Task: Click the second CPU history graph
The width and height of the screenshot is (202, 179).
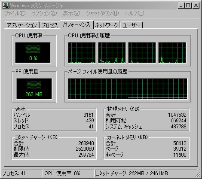Action: 112,52
